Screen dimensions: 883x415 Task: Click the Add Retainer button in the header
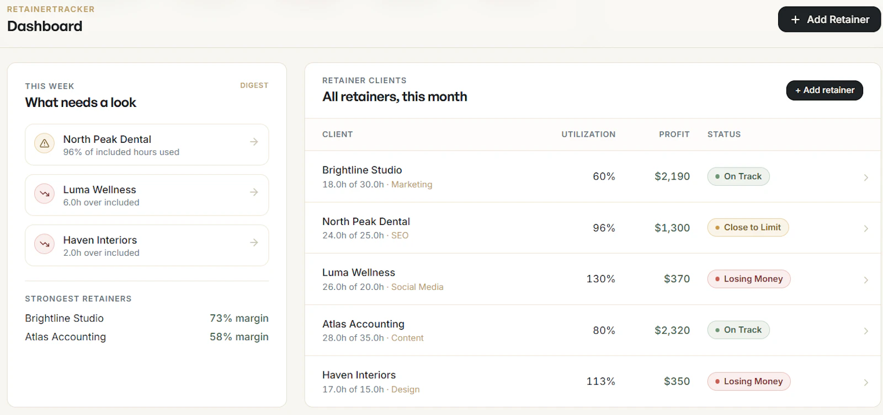[829, 19]
